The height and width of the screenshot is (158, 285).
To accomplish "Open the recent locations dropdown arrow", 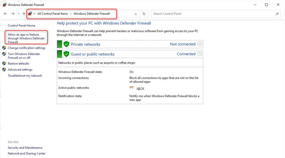I will pos(19,14).
